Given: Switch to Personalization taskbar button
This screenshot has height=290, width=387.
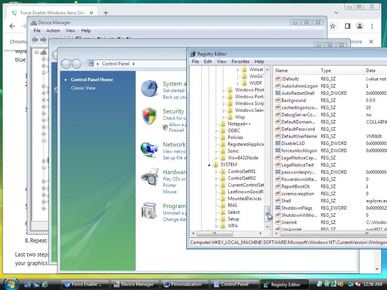Looking at the screenshot, I should pyautogui.click(x=184, y=284).
